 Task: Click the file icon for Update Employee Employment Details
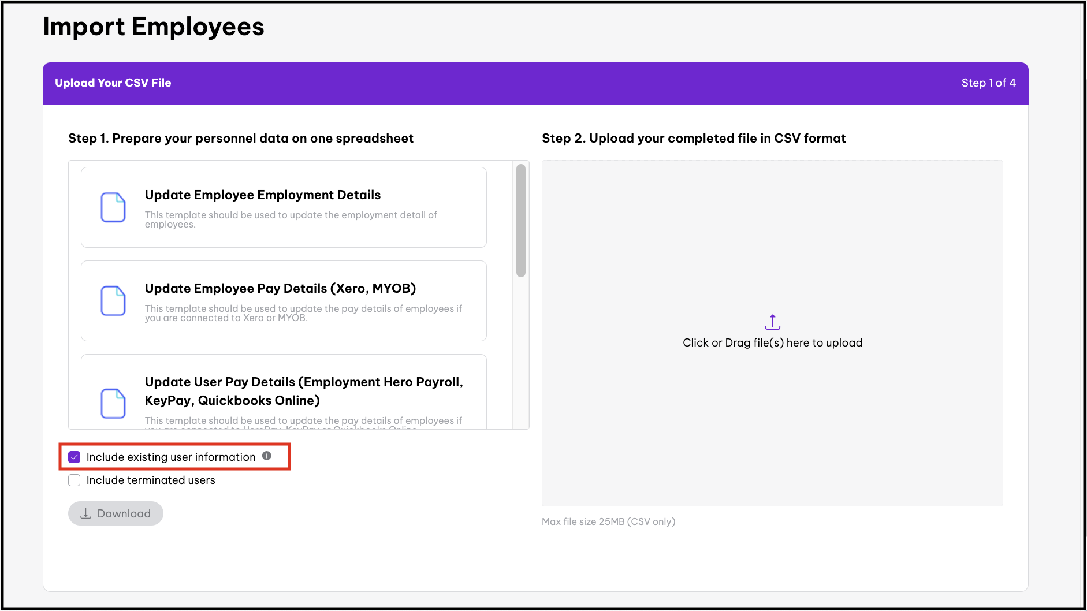[x=113, y=207]
